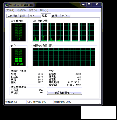Image resolution: width=117 pixels, height=120 pixels.
Task: Click the 空闲 value 1227
Action: [40, 82]
